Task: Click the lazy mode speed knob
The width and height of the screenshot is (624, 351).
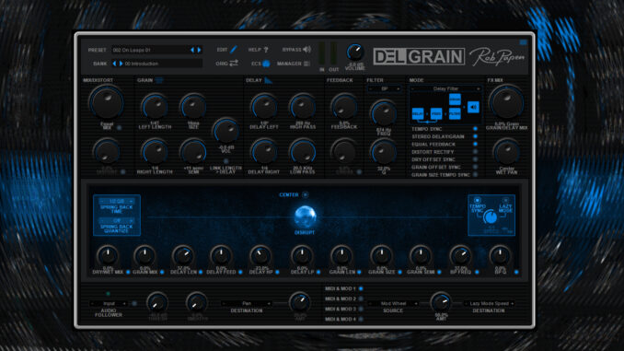Action: click(491, 217)
